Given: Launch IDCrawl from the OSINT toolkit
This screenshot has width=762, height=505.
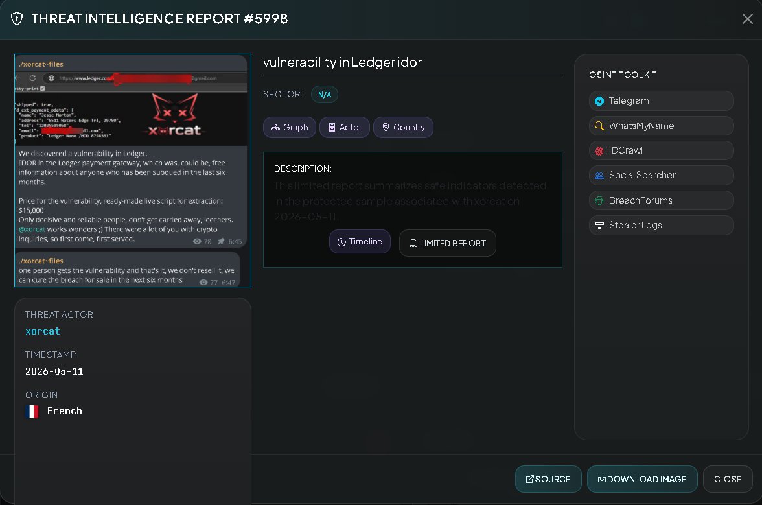Looking at the screenshot, I should pos(661,150).
